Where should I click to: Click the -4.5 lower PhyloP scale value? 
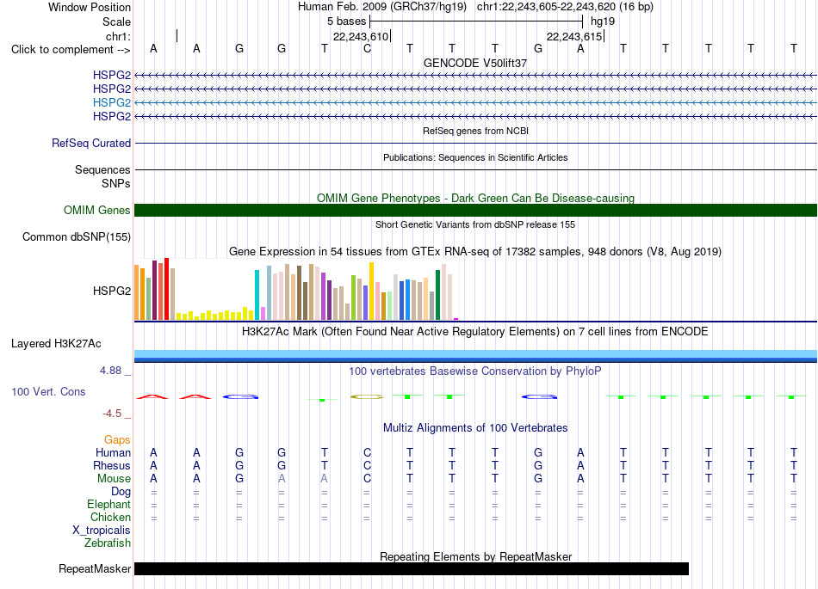[112, 414]
